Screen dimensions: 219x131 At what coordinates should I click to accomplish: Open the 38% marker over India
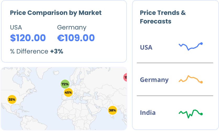[x=112, y=110]
